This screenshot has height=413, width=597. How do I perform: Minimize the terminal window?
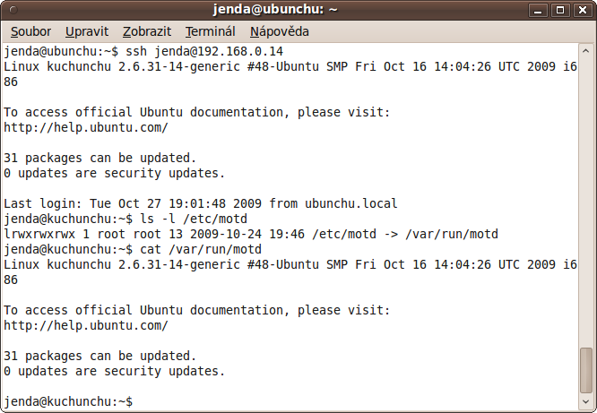coord(538,10)
